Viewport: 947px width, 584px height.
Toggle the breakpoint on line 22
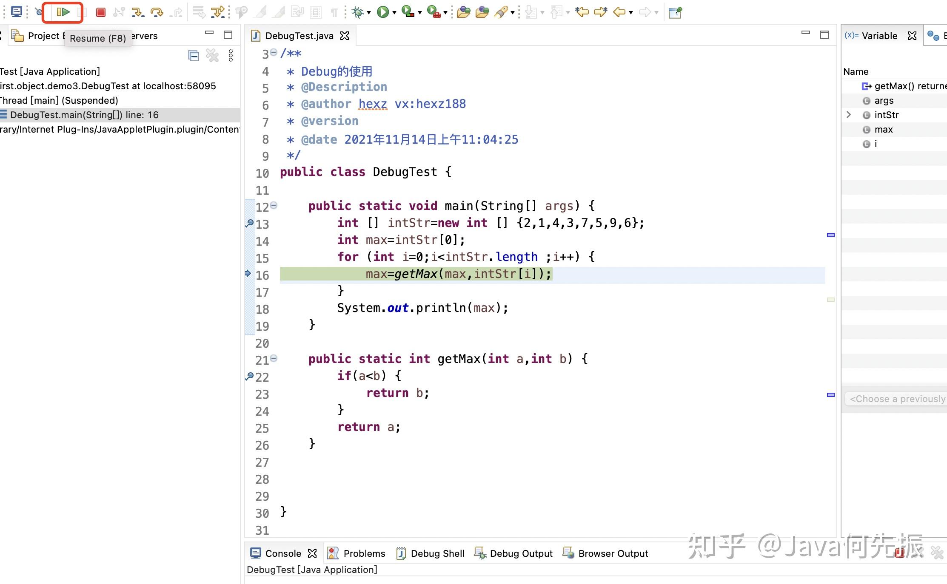pyautogui.click(x=250, y=376)
